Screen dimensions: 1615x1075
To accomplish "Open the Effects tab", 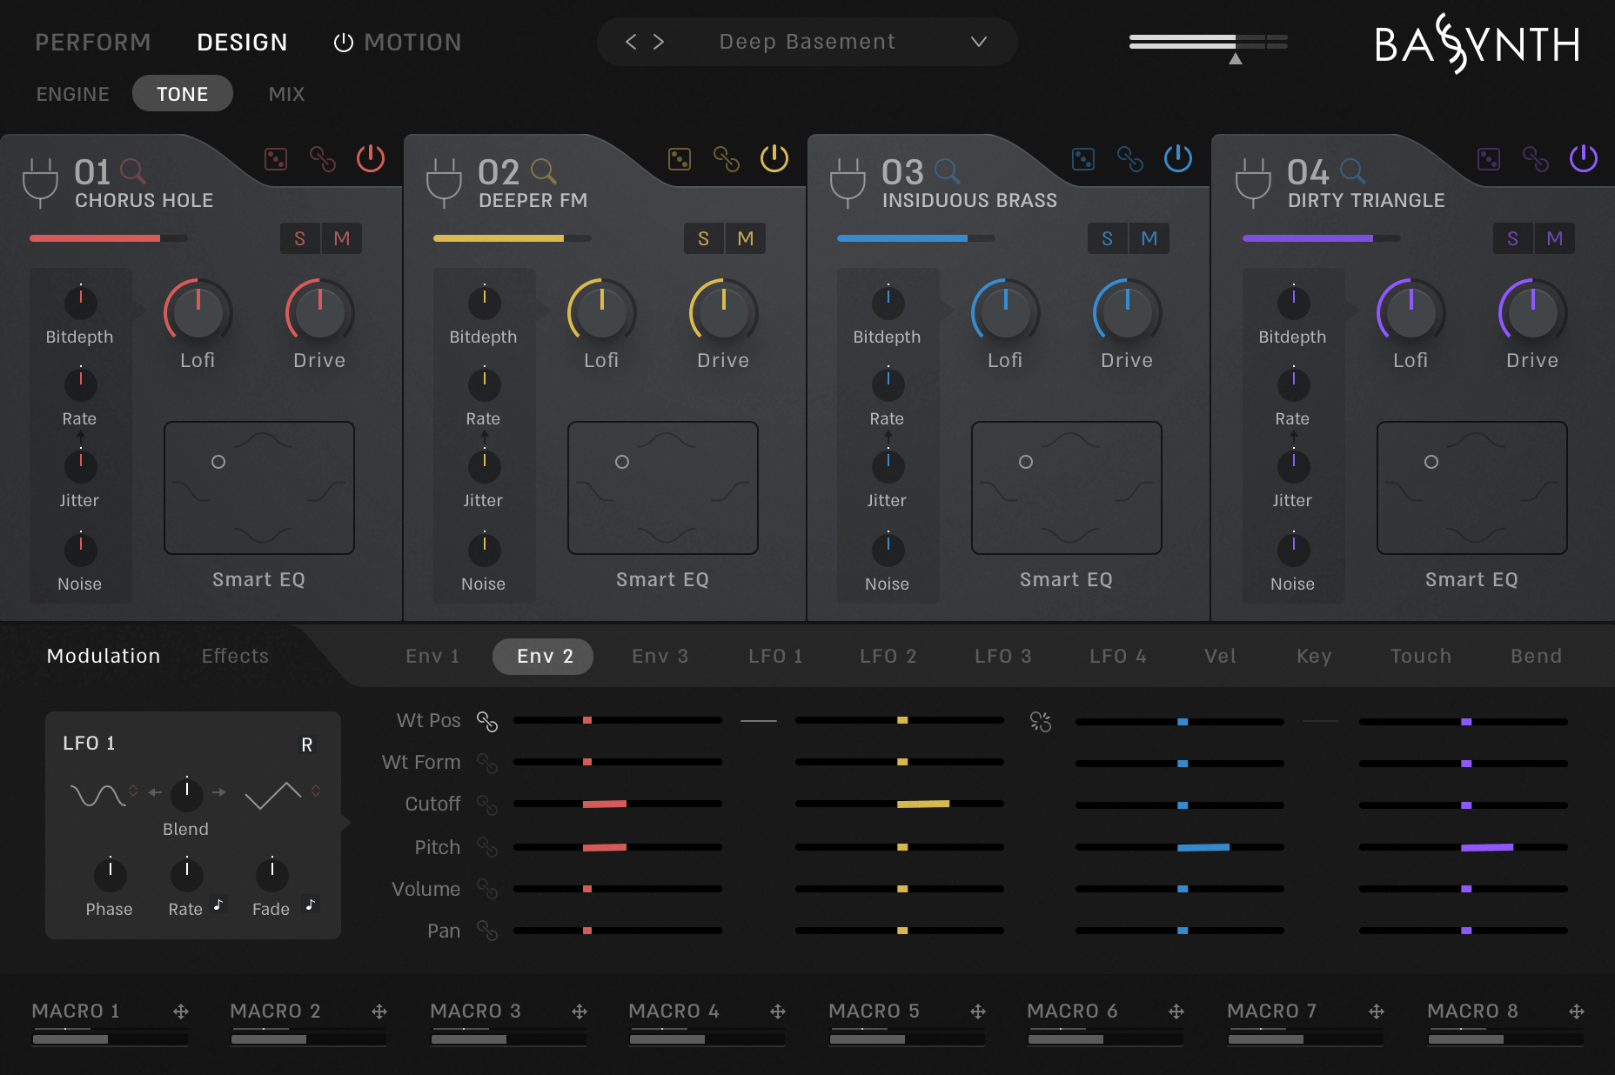I will point(235,656).
